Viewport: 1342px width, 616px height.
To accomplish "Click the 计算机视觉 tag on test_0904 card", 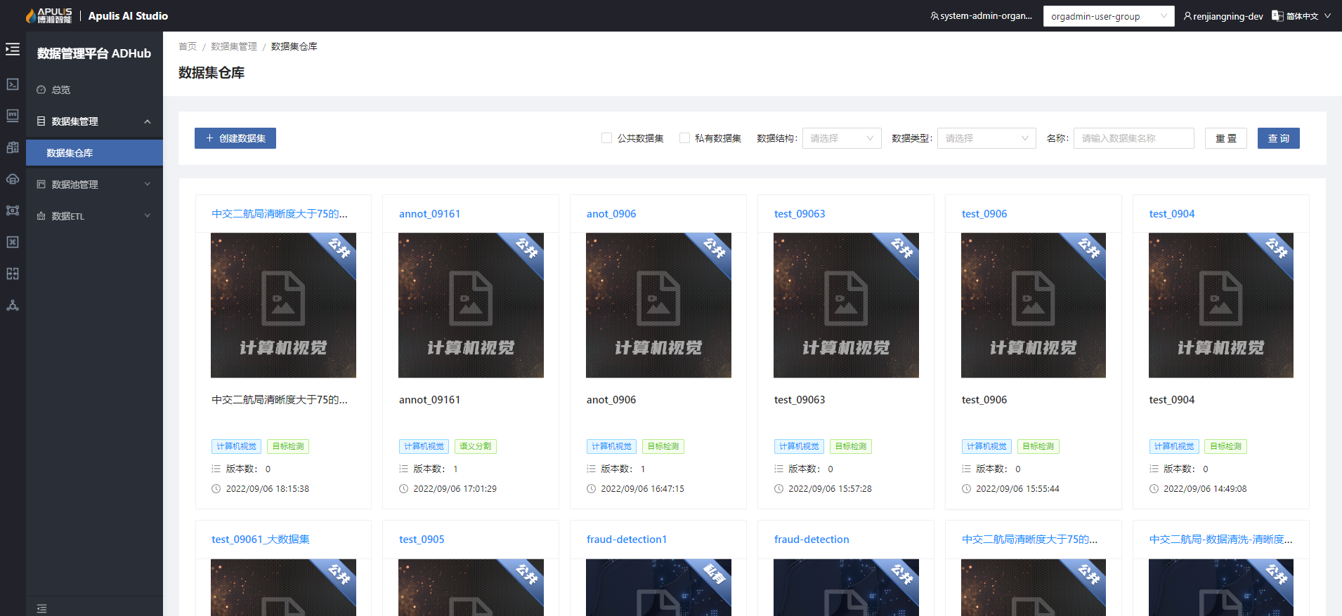I will point(1174,446).
